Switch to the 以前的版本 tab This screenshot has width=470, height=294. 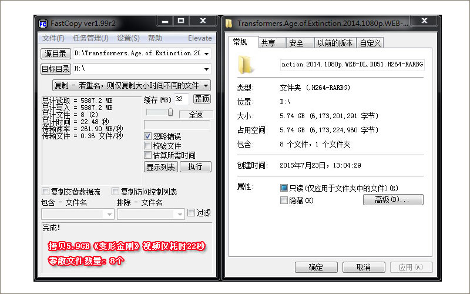pos(335,43)
